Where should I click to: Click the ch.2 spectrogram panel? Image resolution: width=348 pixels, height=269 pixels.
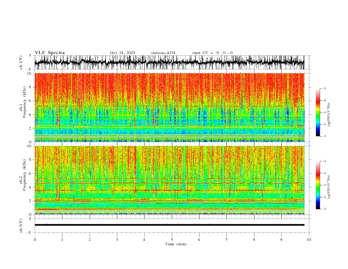click(169, 180)
